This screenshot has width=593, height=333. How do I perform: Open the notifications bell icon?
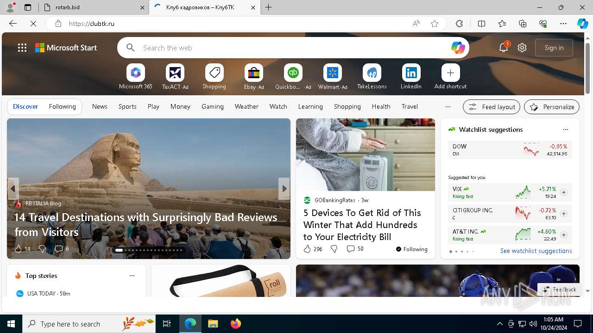(504, 47)
